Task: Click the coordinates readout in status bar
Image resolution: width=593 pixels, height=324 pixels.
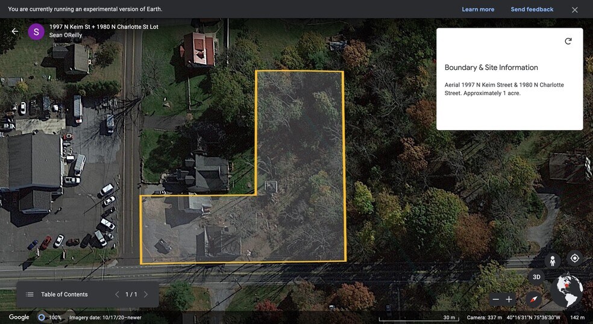Action: pyautogui.click(x=533, y=317)
